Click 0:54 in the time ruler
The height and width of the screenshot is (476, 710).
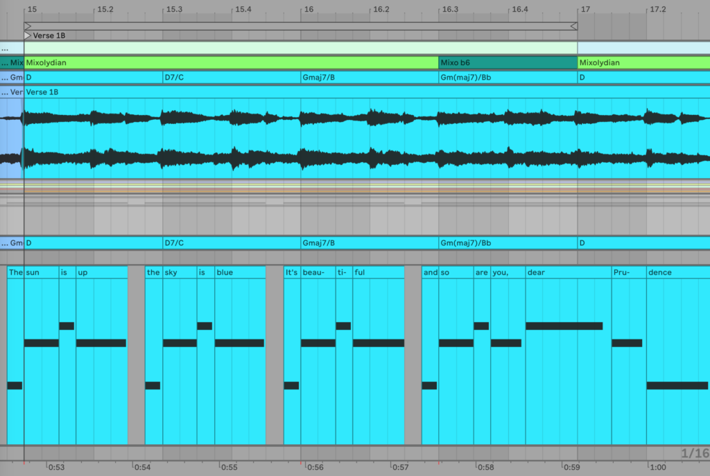[x=142, y=467]
